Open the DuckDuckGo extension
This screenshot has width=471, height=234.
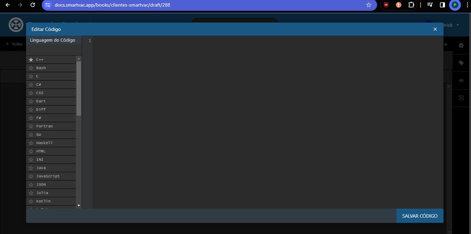pos(399,5)
